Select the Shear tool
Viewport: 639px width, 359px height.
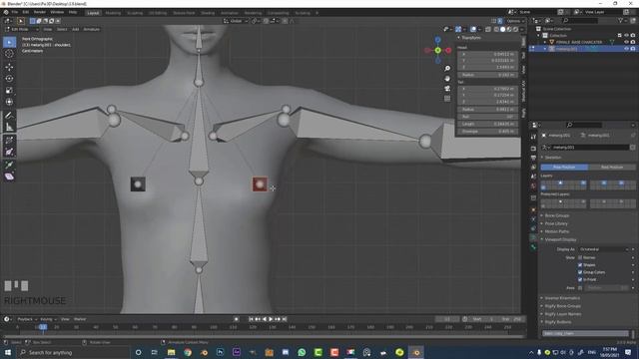click(x=9, y=177)
